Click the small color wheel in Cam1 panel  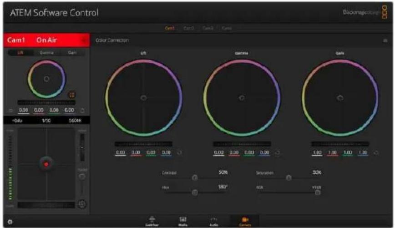click(x=46, y=79)
